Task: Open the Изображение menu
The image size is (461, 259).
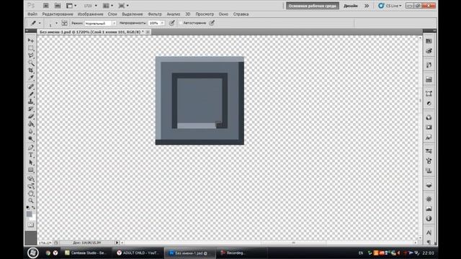Action: (x=90, y=14)
